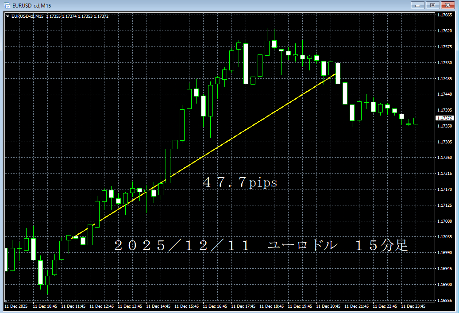Click time axis label 11 Dec 17:45

[243, 306]
